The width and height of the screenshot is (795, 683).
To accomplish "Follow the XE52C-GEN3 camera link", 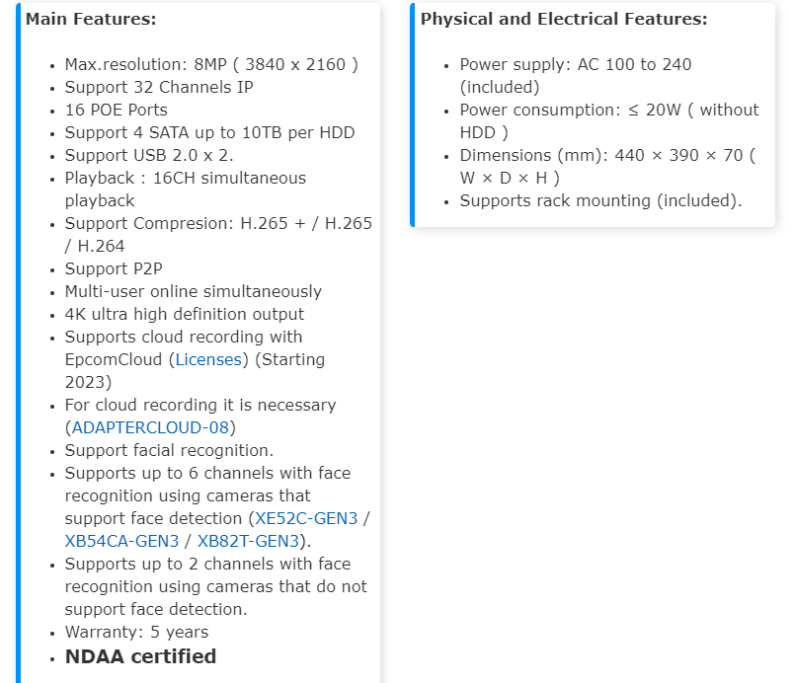I will 307,518.
